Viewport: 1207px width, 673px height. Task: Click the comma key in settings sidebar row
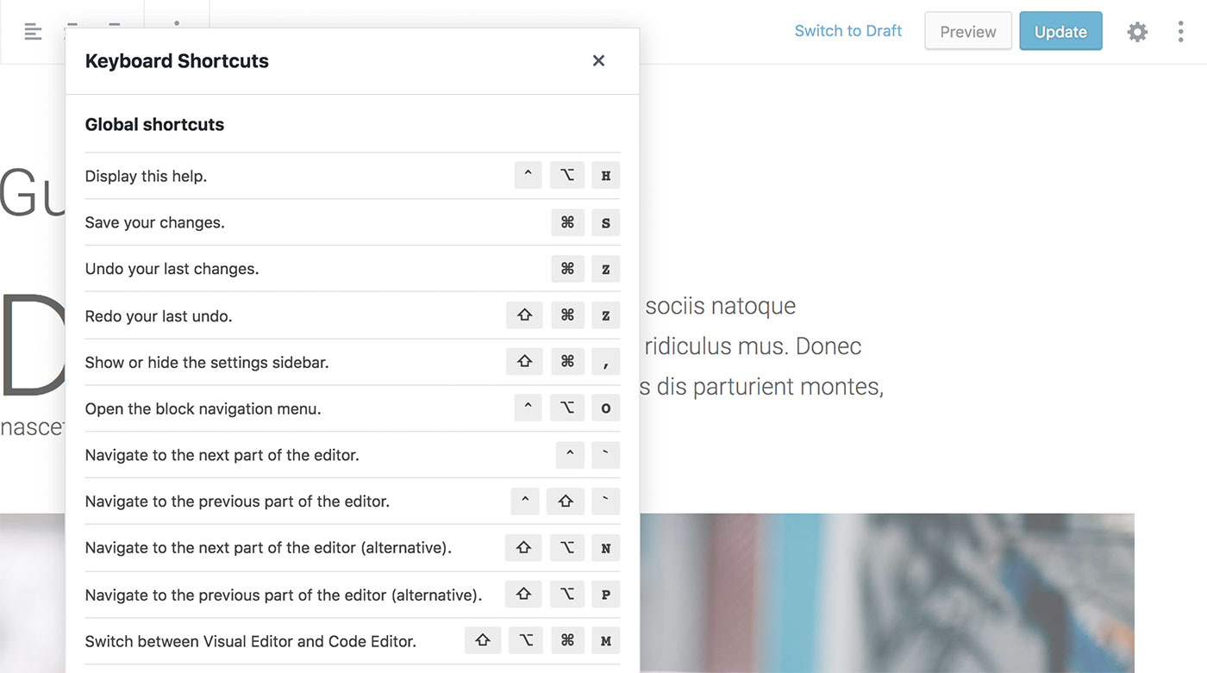tap(605, 362)
